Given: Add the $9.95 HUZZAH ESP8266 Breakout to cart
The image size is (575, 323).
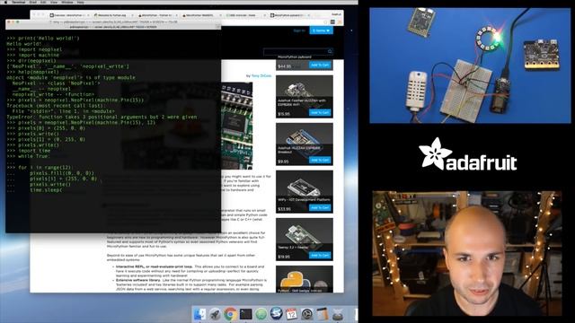Looking at the screenshot, I should click(x=320, y=160).
